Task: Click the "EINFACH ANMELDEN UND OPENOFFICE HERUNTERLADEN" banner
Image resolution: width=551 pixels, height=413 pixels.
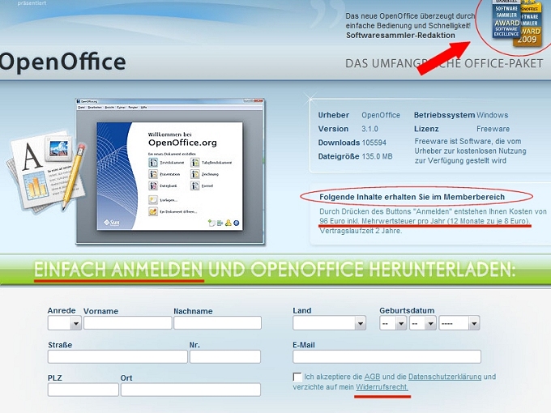Action: click(x=275, y=270)
